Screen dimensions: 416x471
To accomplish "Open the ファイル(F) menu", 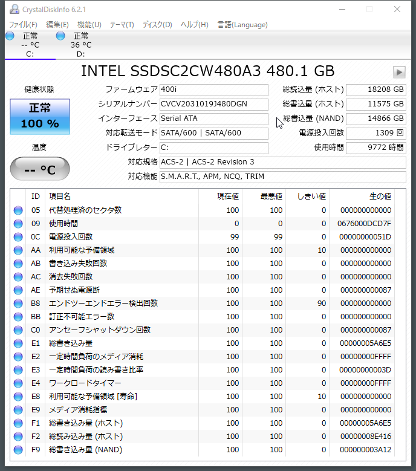I will pos(23,25).
